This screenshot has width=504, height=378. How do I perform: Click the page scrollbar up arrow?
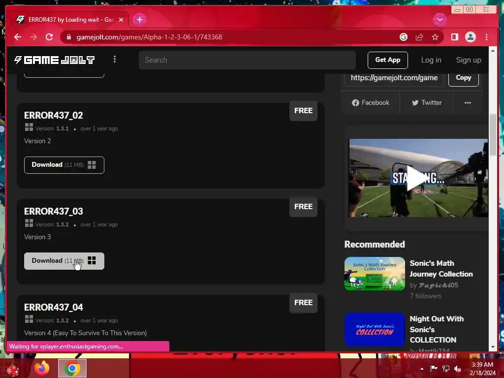[x=493, y=51]
